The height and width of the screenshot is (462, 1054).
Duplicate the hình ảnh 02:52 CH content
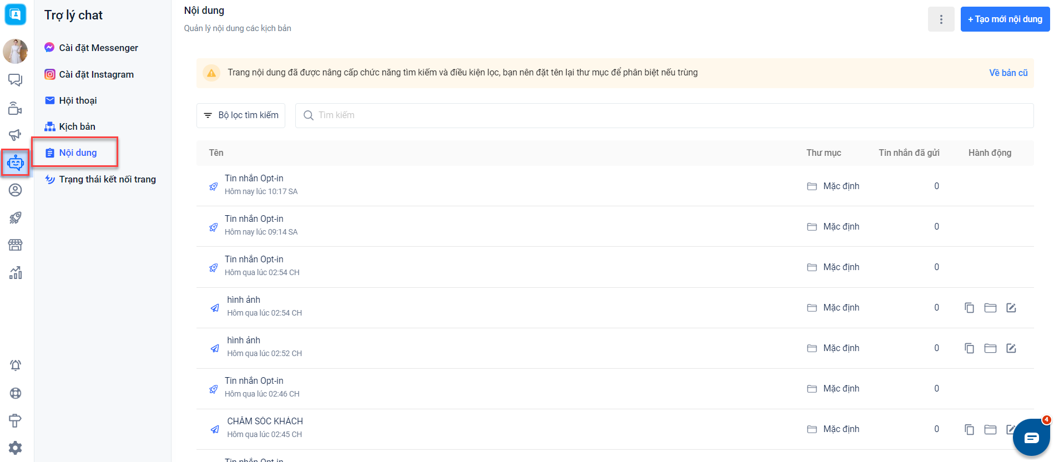pos(969,348)
